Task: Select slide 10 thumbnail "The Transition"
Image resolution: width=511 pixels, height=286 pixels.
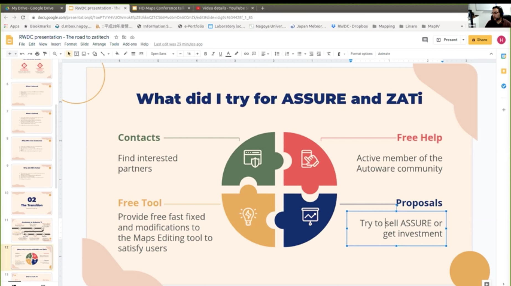Action: (32, 203)
